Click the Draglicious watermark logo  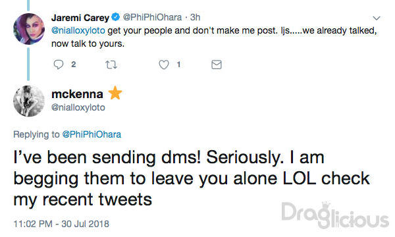pos(335,215)
